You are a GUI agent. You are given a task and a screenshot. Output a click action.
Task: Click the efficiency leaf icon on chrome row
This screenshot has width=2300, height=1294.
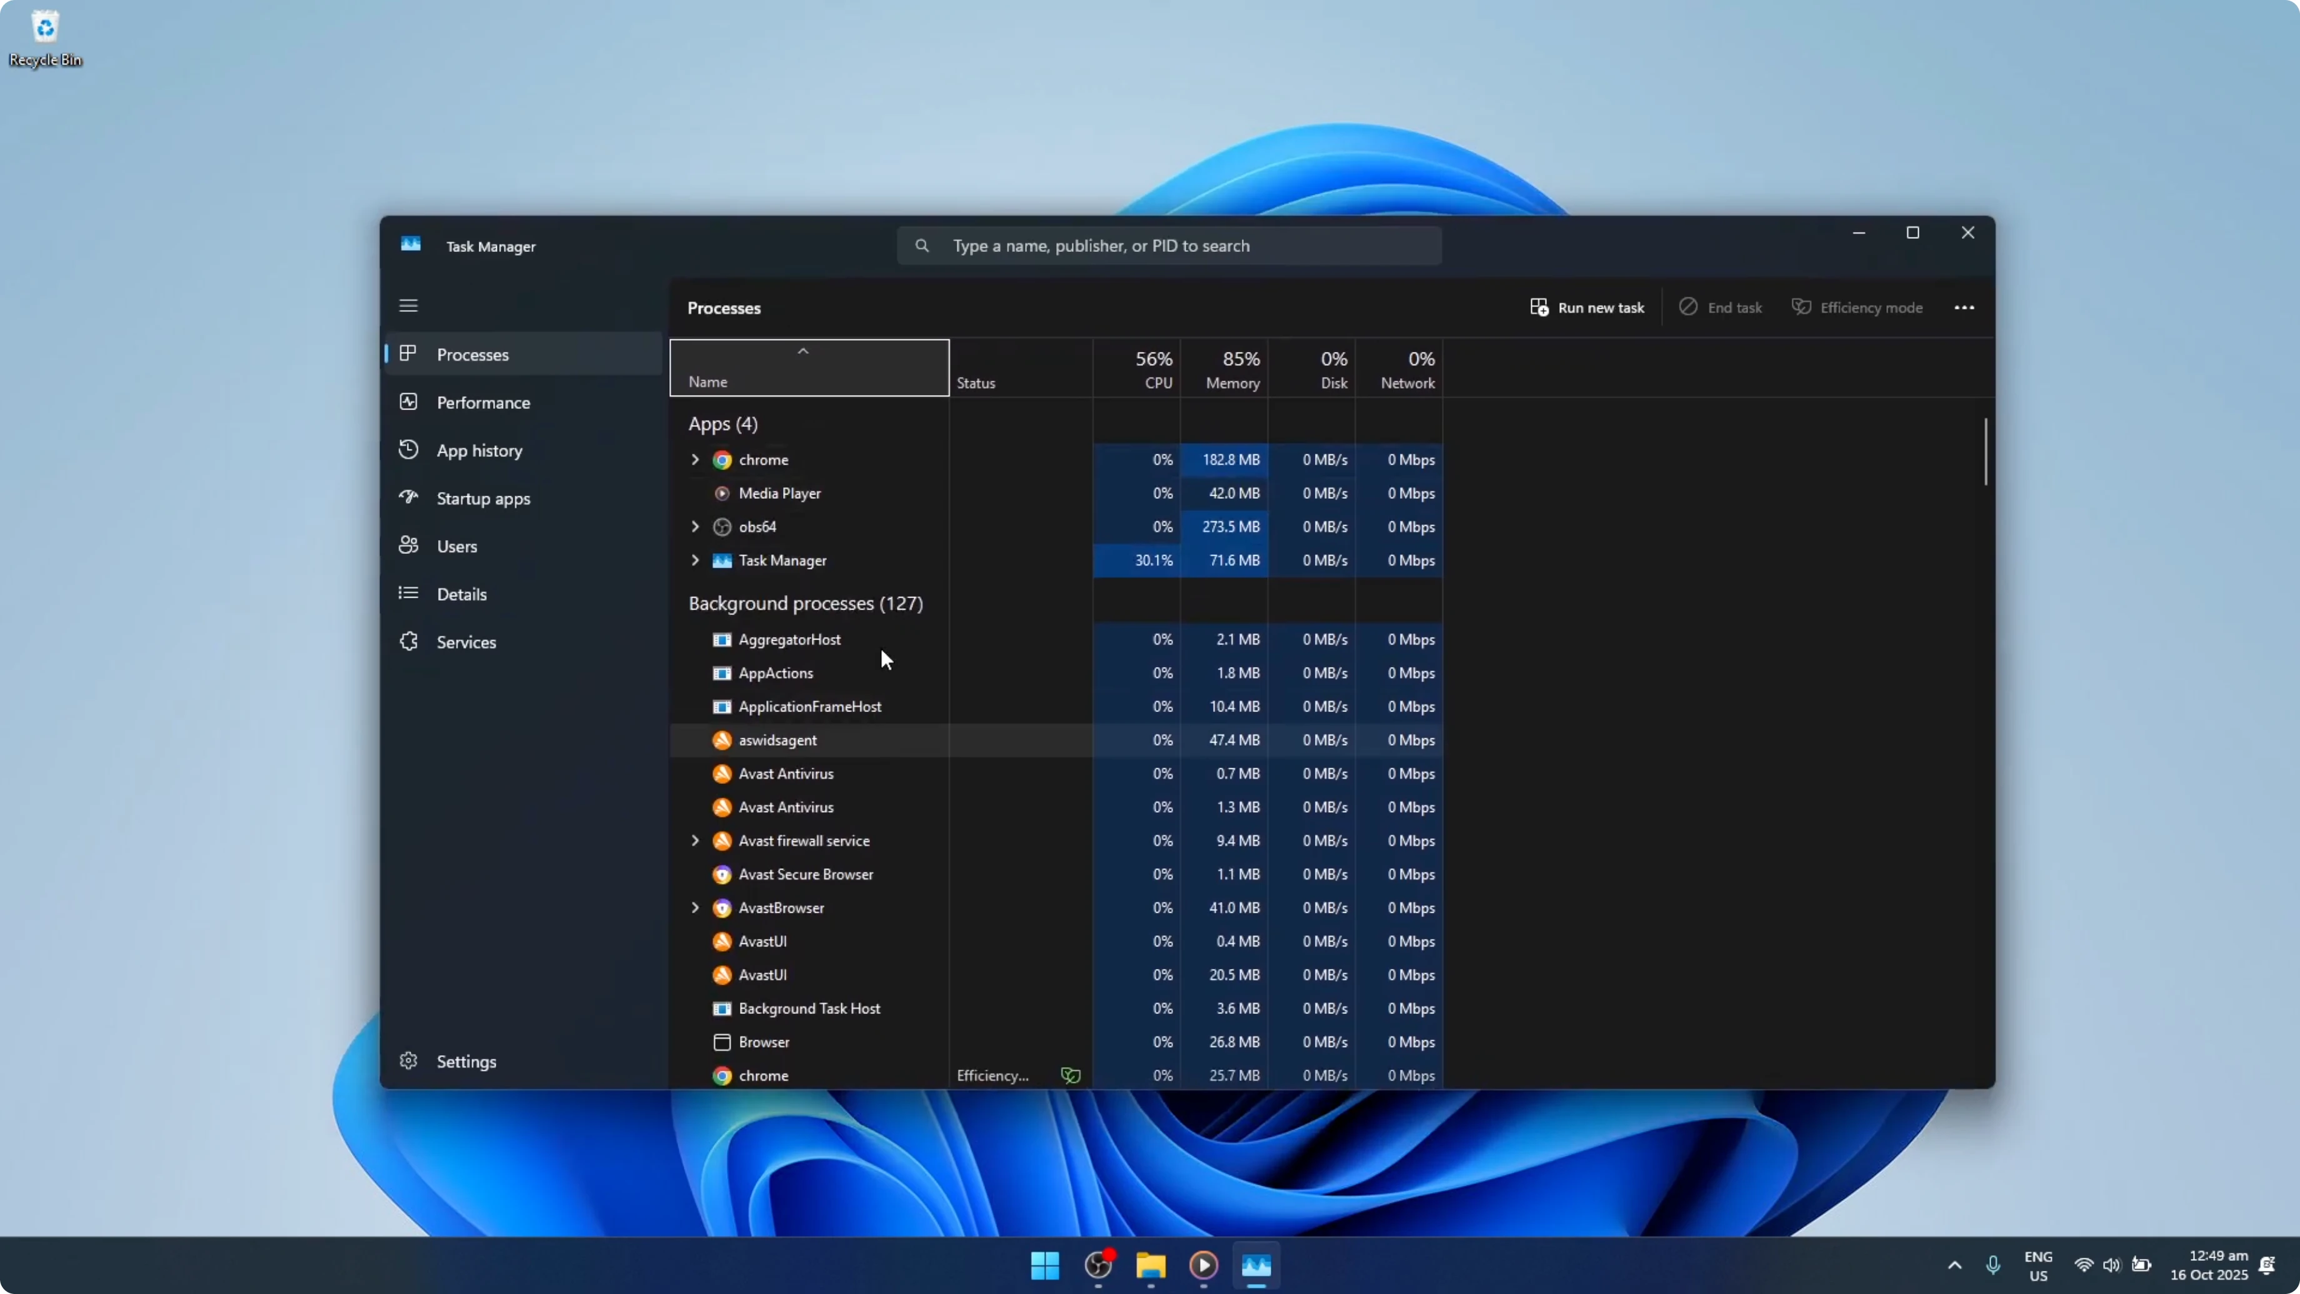(x=1071, y=1075)
